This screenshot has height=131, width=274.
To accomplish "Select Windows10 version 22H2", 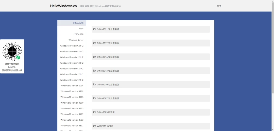I will pyautogui.click(x=72, y=63).
